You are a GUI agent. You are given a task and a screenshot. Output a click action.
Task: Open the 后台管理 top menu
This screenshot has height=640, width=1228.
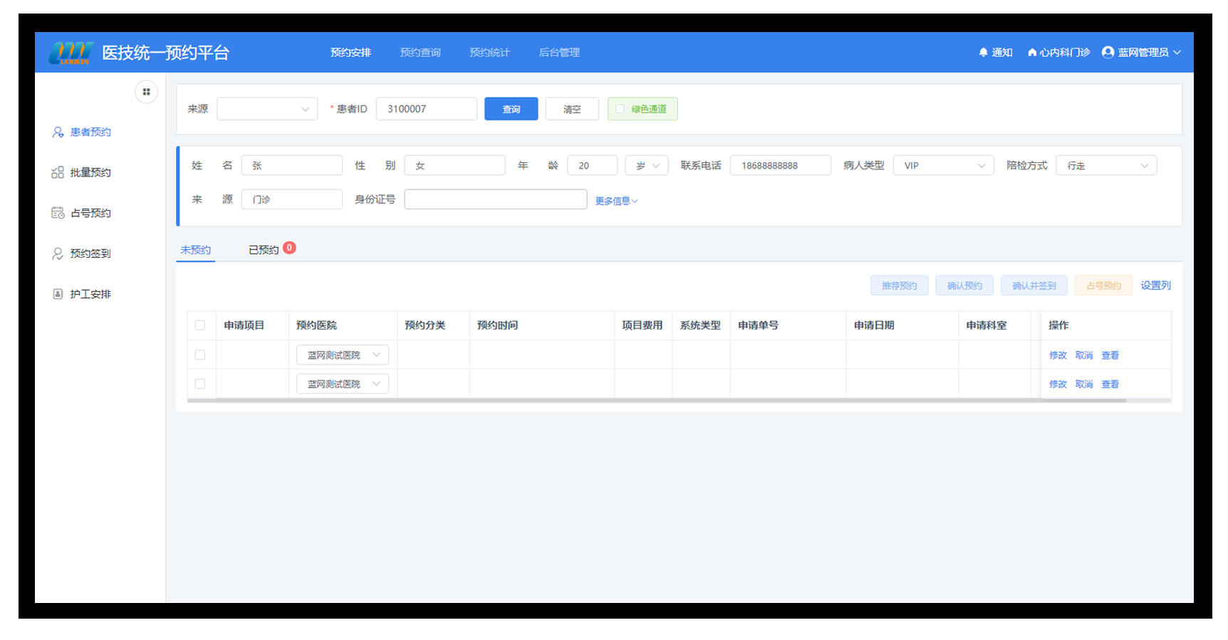click(x=559, y=53)
